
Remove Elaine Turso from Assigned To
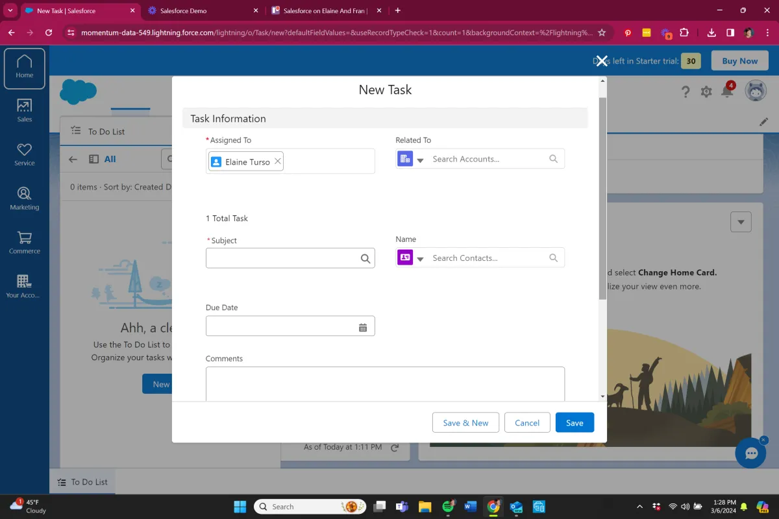[278, 162]
